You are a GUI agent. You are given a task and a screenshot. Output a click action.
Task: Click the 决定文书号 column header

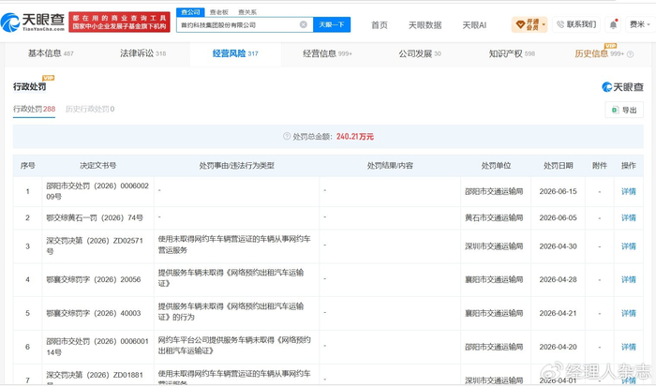click(x=97, y=166)
